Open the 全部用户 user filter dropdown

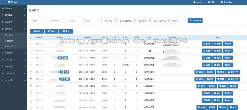tap(143, 20)
